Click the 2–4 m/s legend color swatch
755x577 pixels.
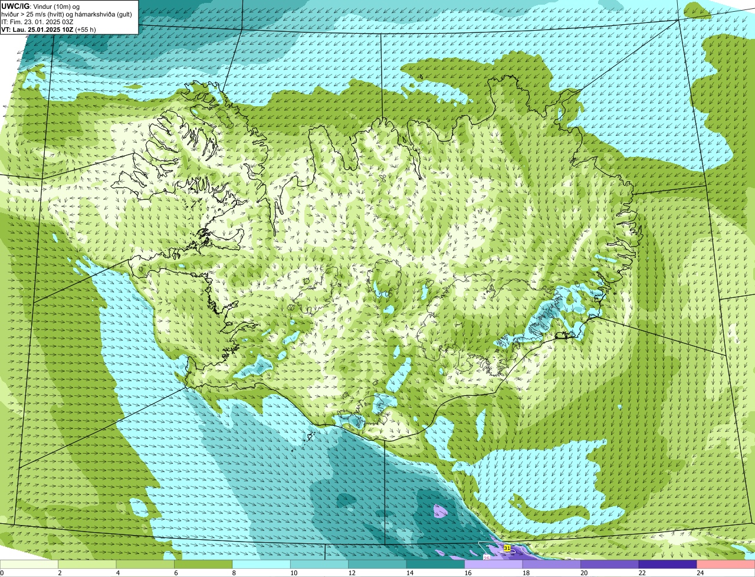click(88, 564)
